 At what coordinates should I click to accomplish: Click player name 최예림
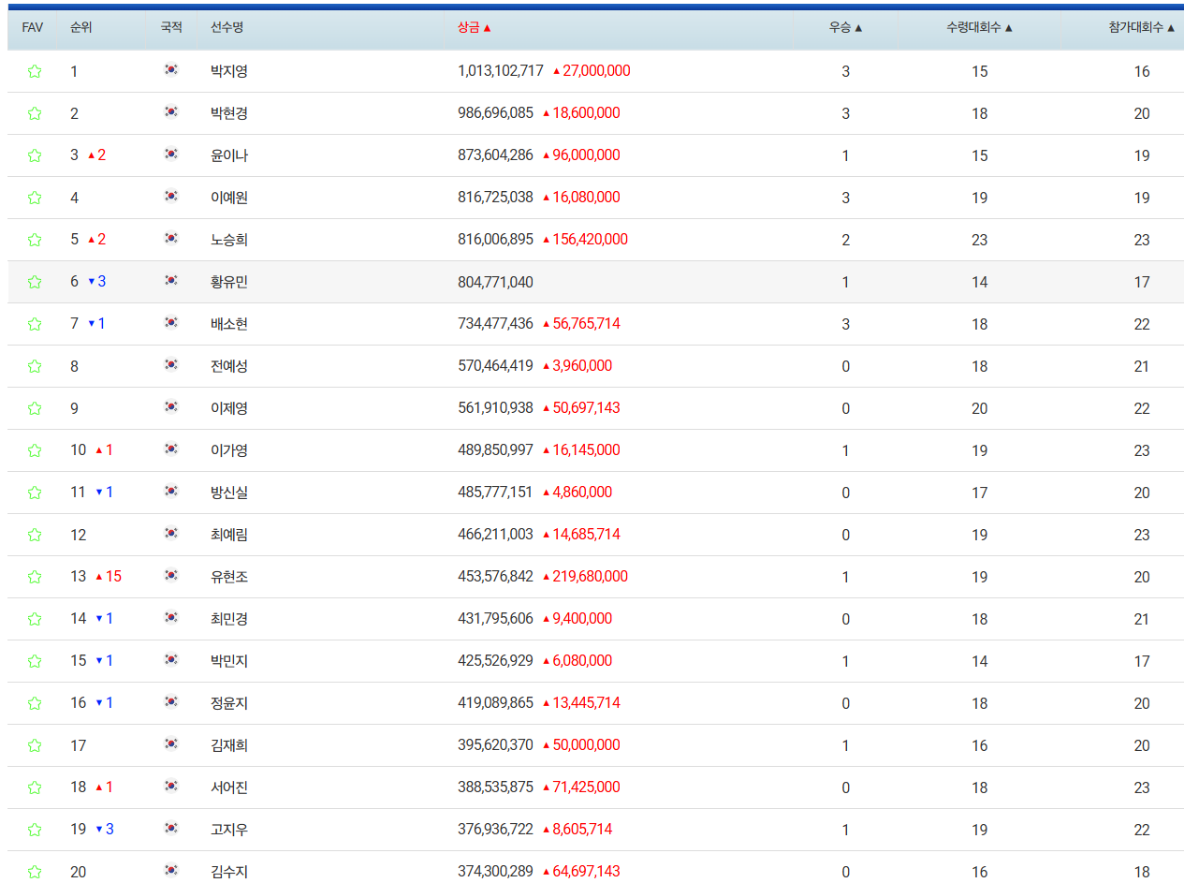pyautogui.click(x=229, y=535)
